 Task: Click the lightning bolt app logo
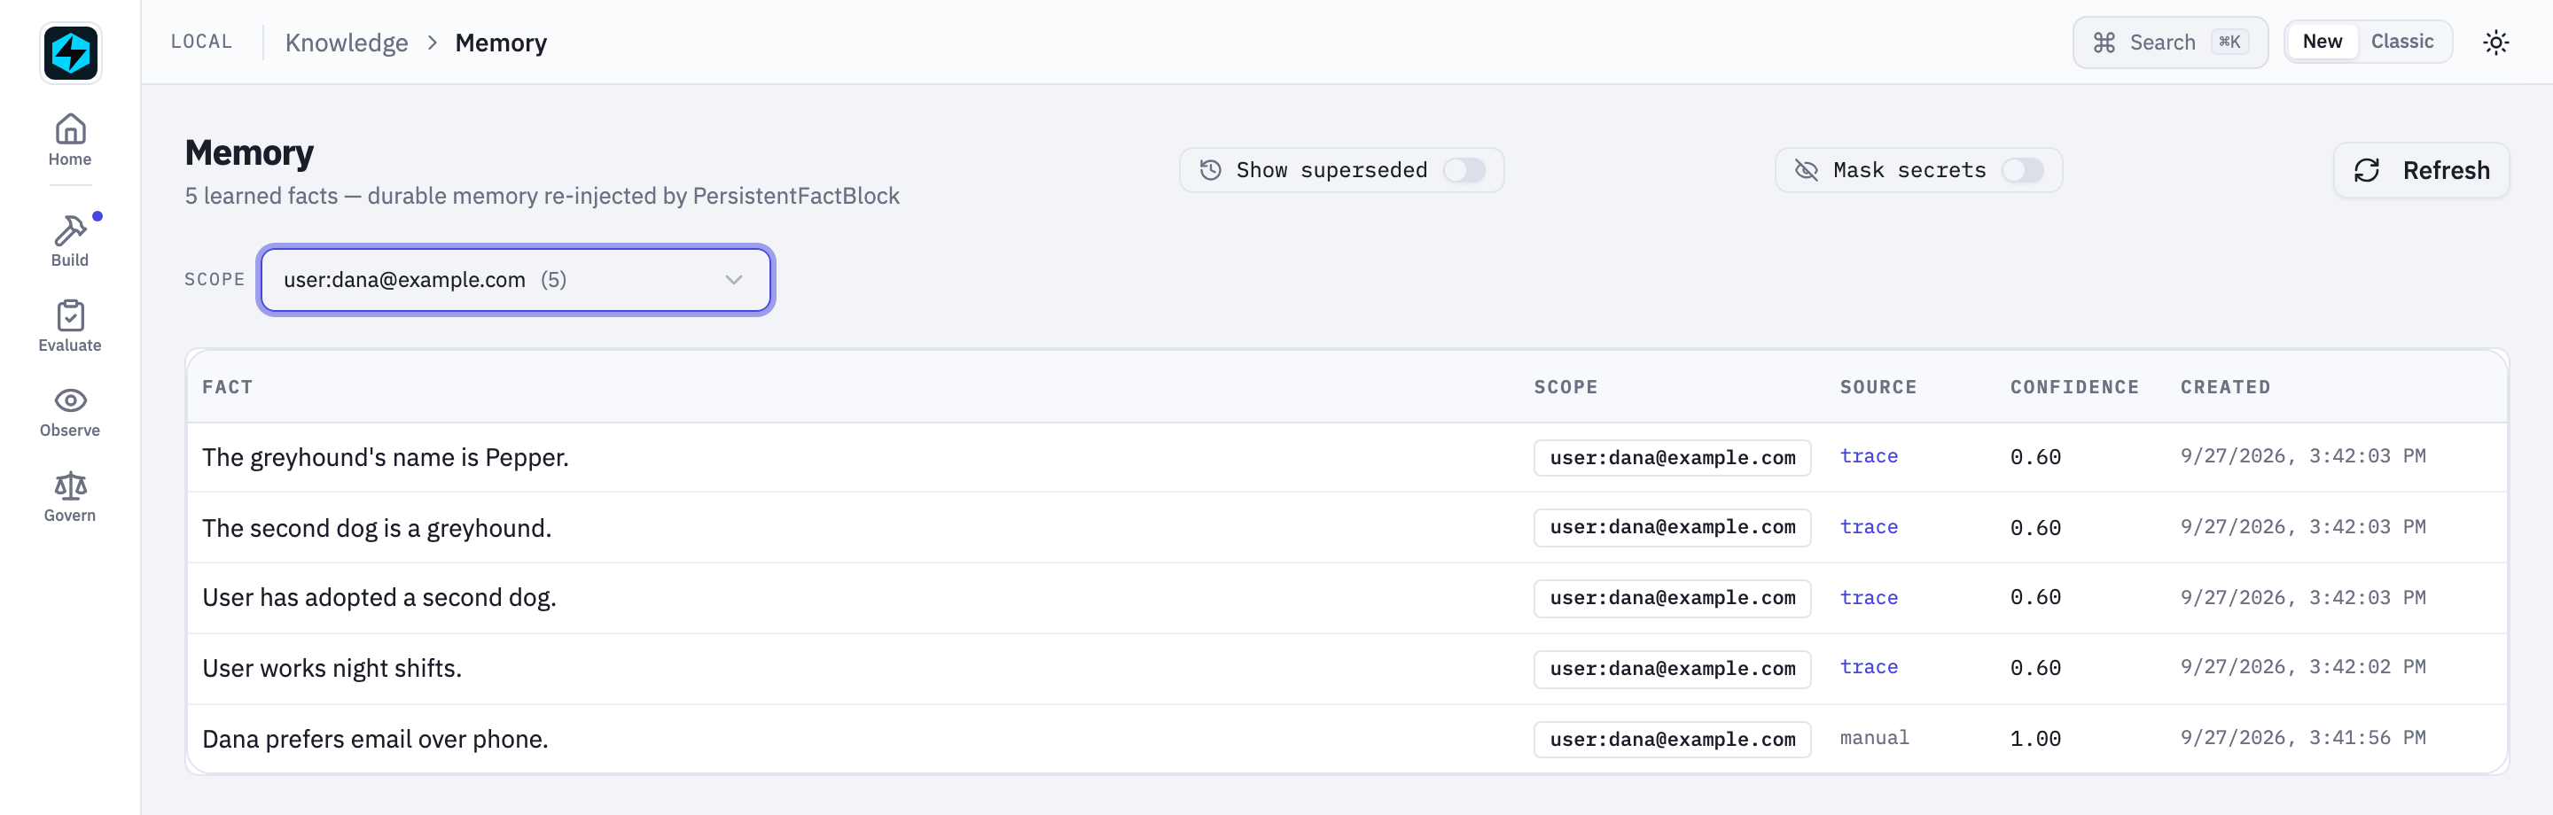click(x=70, y=52)
